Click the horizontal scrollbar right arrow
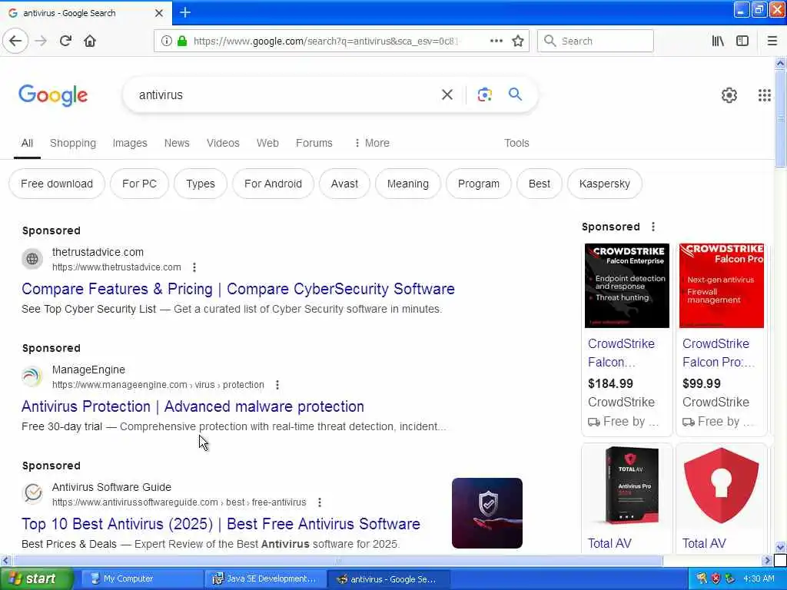The width and height of the screenshot is (787, 590). (766, 560)
